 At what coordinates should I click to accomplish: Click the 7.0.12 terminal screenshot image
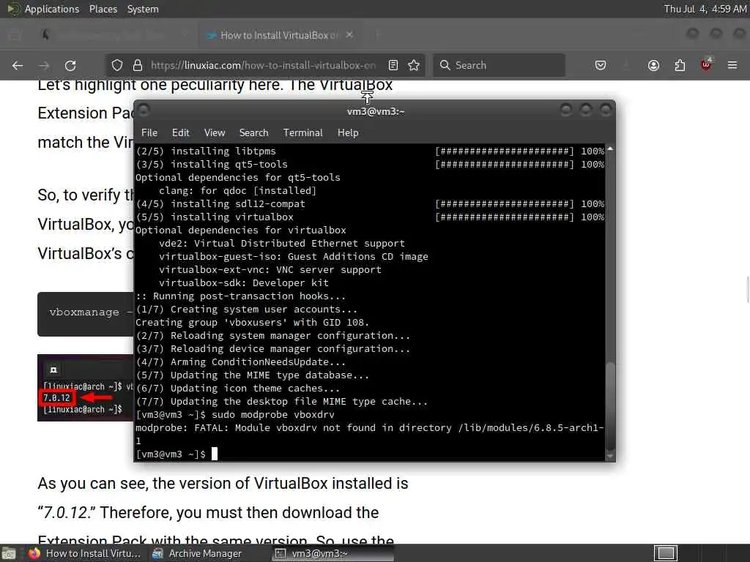point(86,388)
